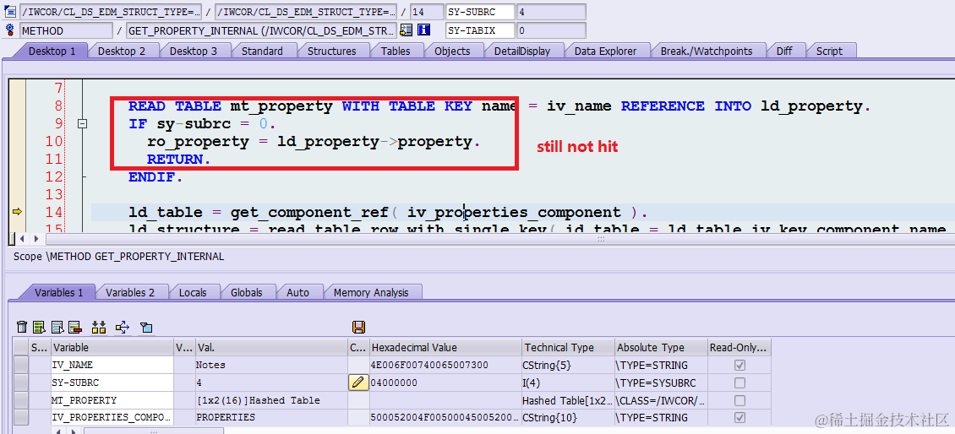Click the first green list icon after trash

[40, 328]
